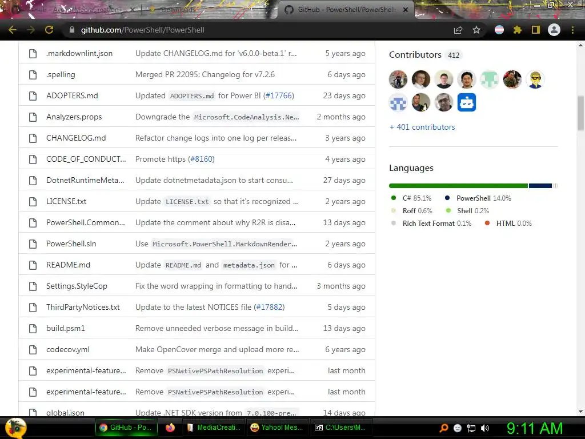The width and height of the screenshot is (585, 439).
Task: Click '6 years ago' on codecov.yml row
Action: click(345, 350)
